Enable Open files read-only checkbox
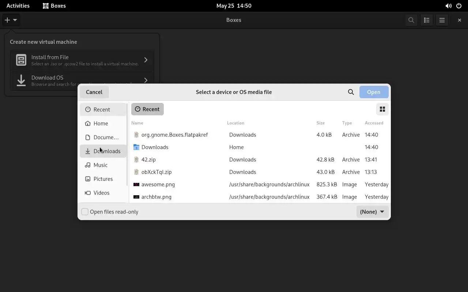This screenshot has width=468, height=292. tap(85, 212)
